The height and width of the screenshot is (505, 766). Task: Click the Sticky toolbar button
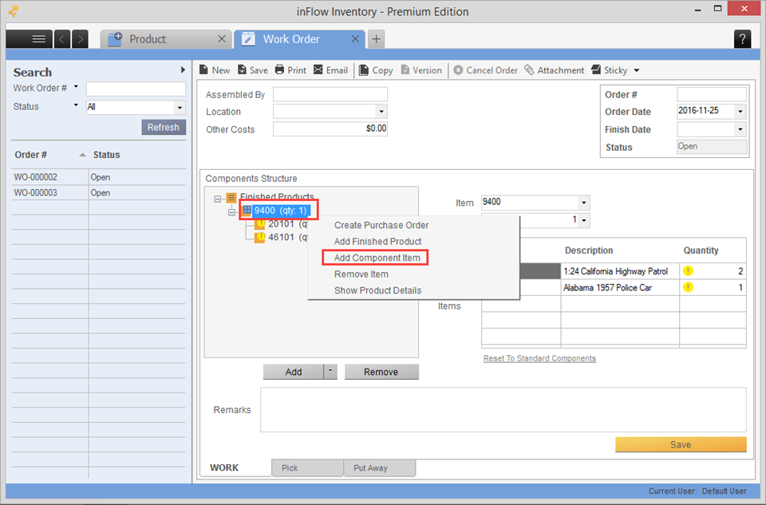pos(609,70)
